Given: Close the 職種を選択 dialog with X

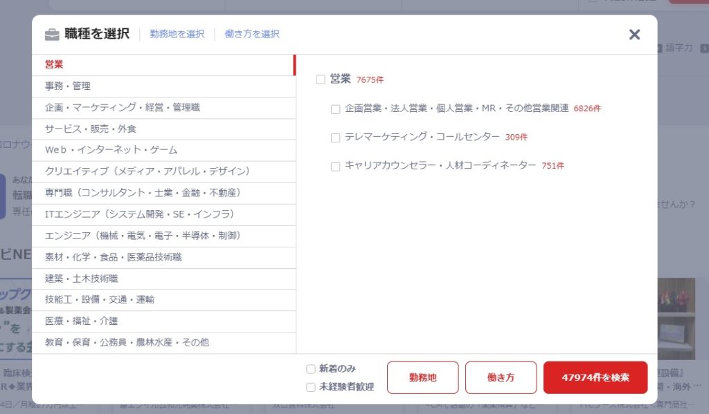Looking at the screenshot, I should click(634, 35).
